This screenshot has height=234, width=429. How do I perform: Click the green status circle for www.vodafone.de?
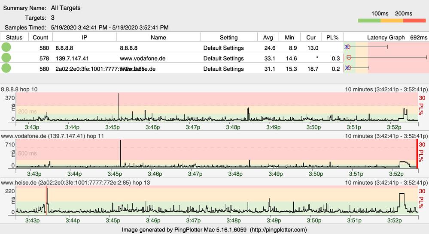pyautogui.click(x=6, y=57)
